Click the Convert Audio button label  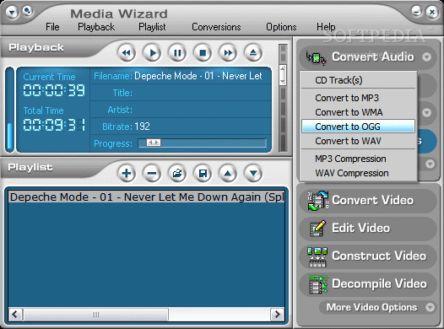pyautogui.click(x=373, y=57)
